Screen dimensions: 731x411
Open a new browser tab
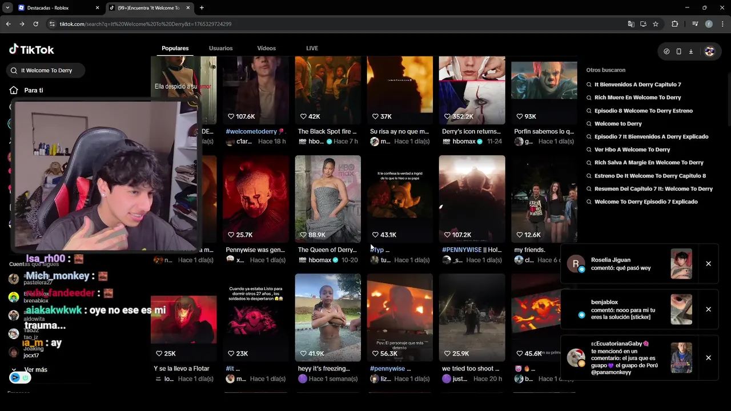click(x=202, y=8)
